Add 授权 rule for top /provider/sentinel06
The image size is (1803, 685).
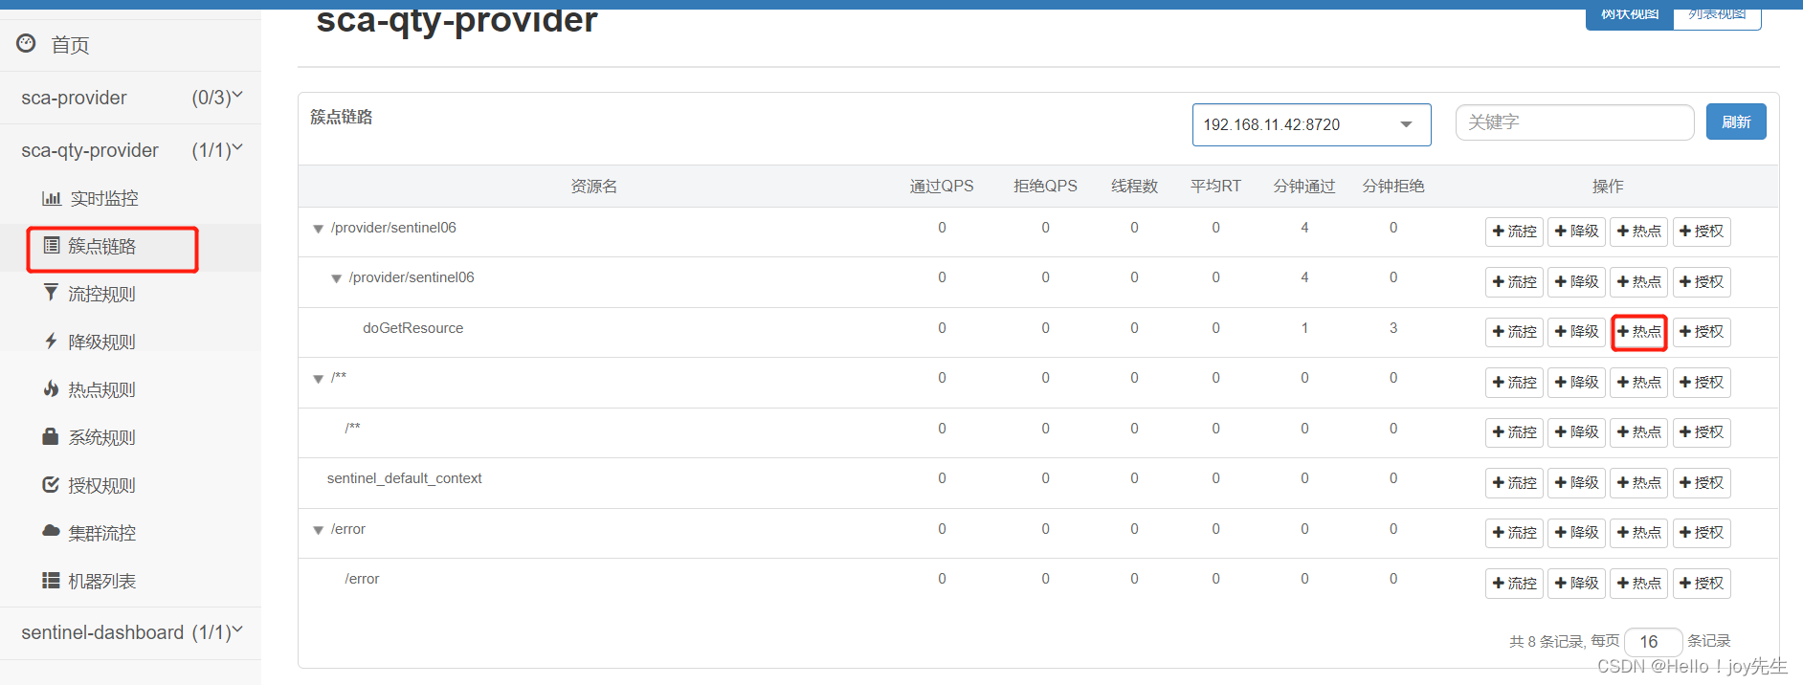coord(1702,232)
